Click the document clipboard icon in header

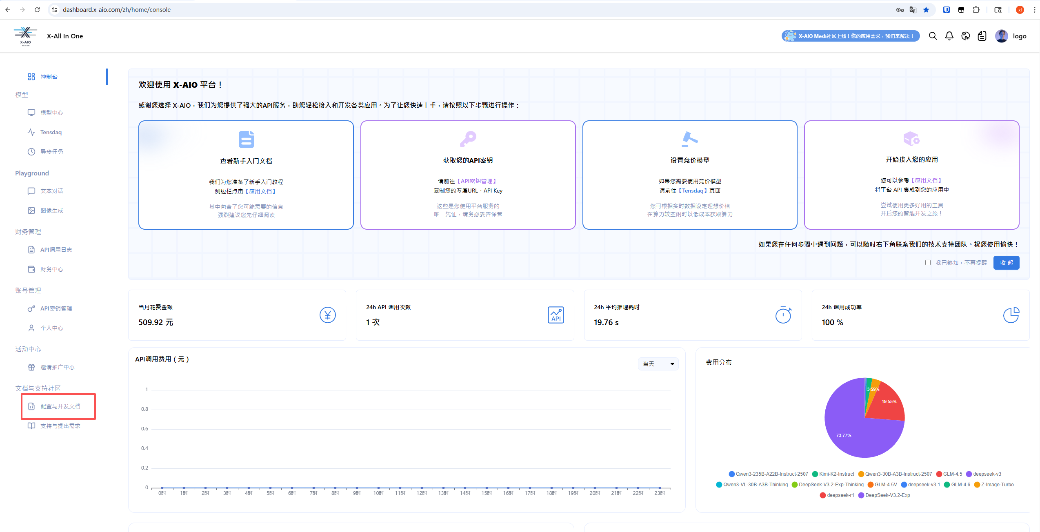tap(982, 36)
